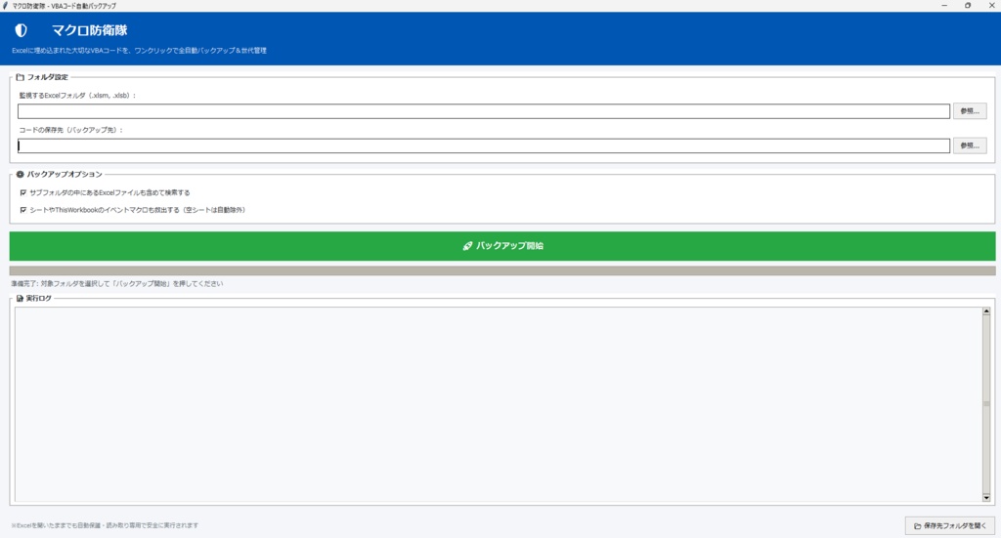Click the フォルダ設定 section heading

pyautogui.click(x=47, y=77)
